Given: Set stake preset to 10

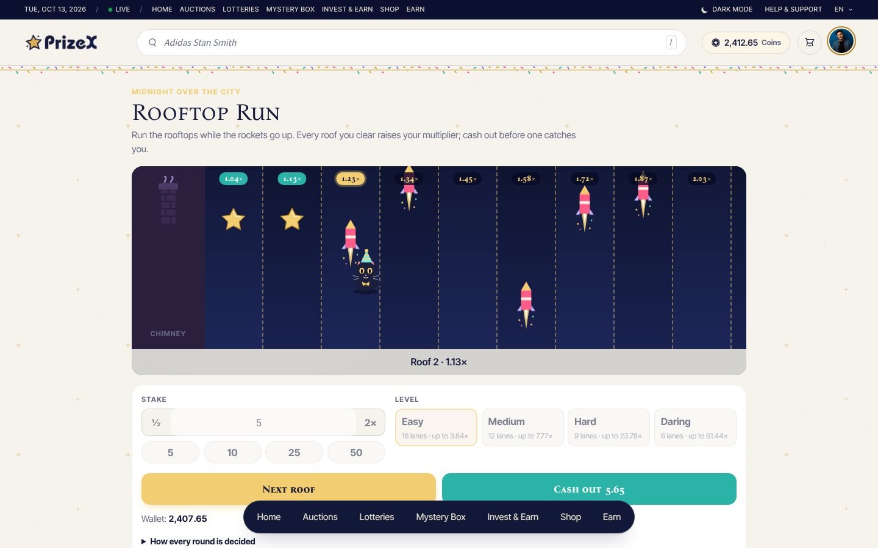Looking at the screenshot, I should point(232,452).
